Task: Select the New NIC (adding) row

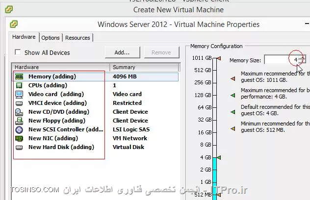Action: click(96, 138)
